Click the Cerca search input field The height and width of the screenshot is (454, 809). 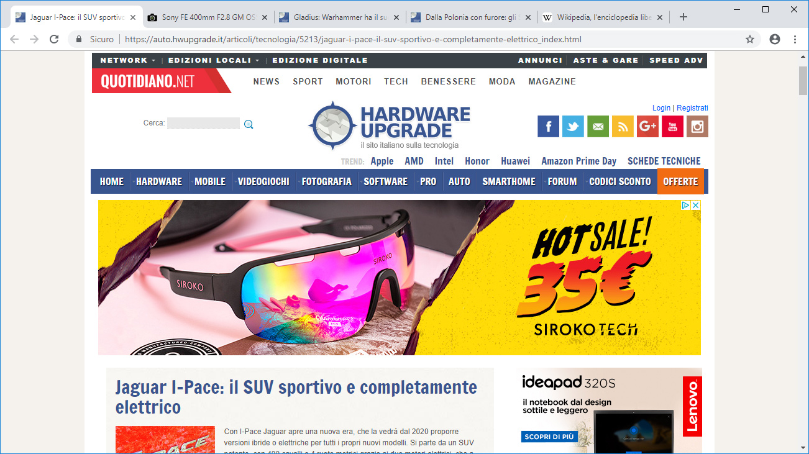(x=203, y=123)
